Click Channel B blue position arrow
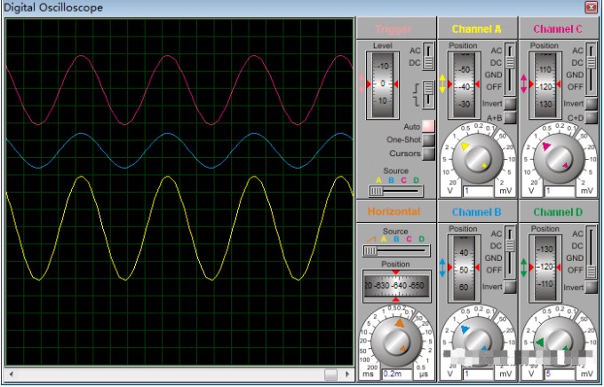Viewport: 604px width, 387px height. (441, 266)
